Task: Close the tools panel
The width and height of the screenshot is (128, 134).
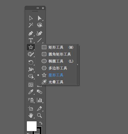Action: (43, 8)
